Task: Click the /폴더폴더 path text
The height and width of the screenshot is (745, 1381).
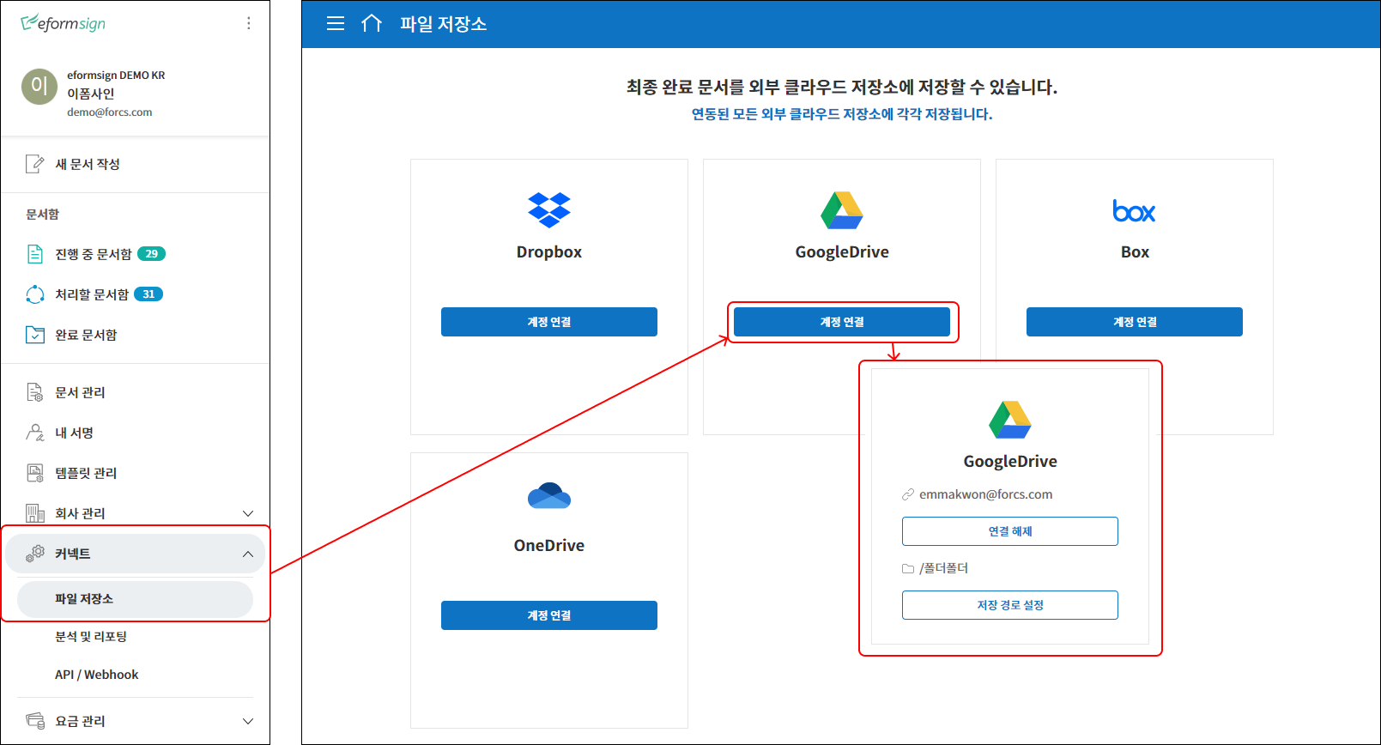Action: coord(943,568)
